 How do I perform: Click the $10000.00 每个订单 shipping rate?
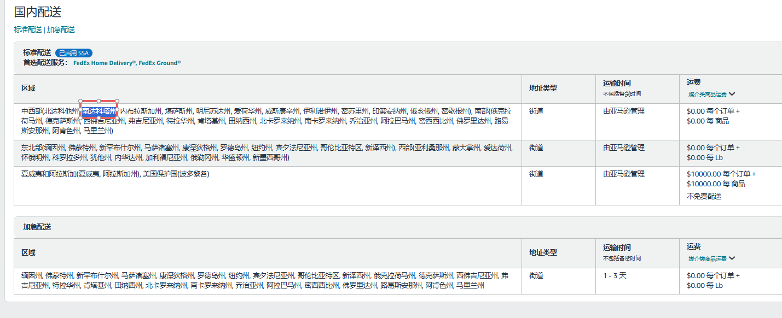click(721, 174)
